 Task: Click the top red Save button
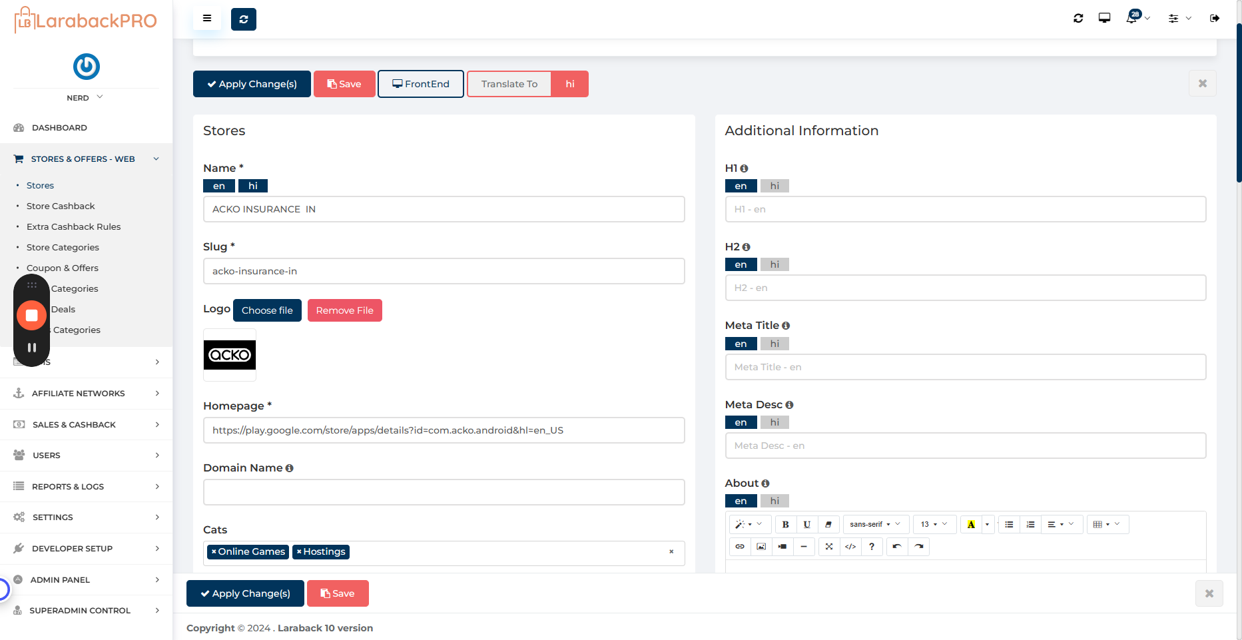point(344,84)
